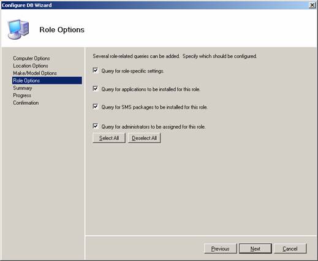Screen dimensions: 318x261
Task: Click the Role Options page heading
Action: (62, 30)
